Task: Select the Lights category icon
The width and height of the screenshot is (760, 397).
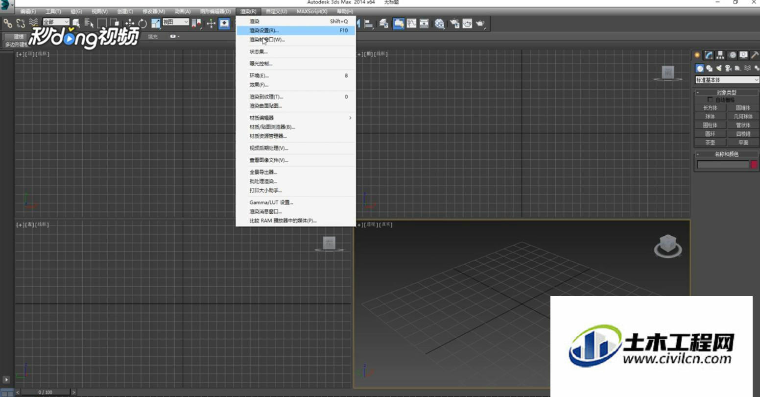Action: click(719, 68)
